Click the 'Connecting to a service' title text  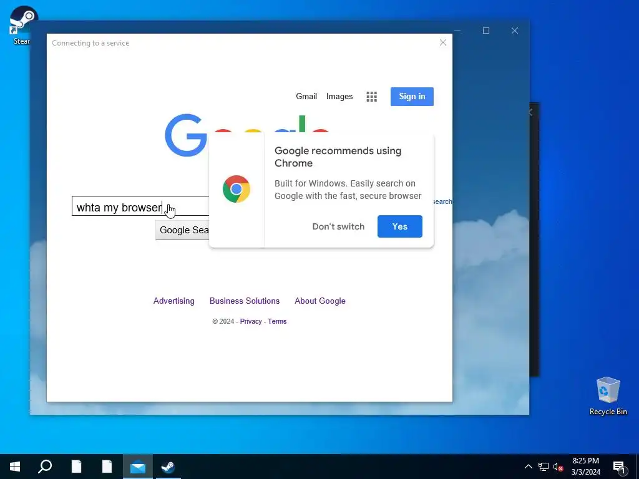click(x=90, y=43)
